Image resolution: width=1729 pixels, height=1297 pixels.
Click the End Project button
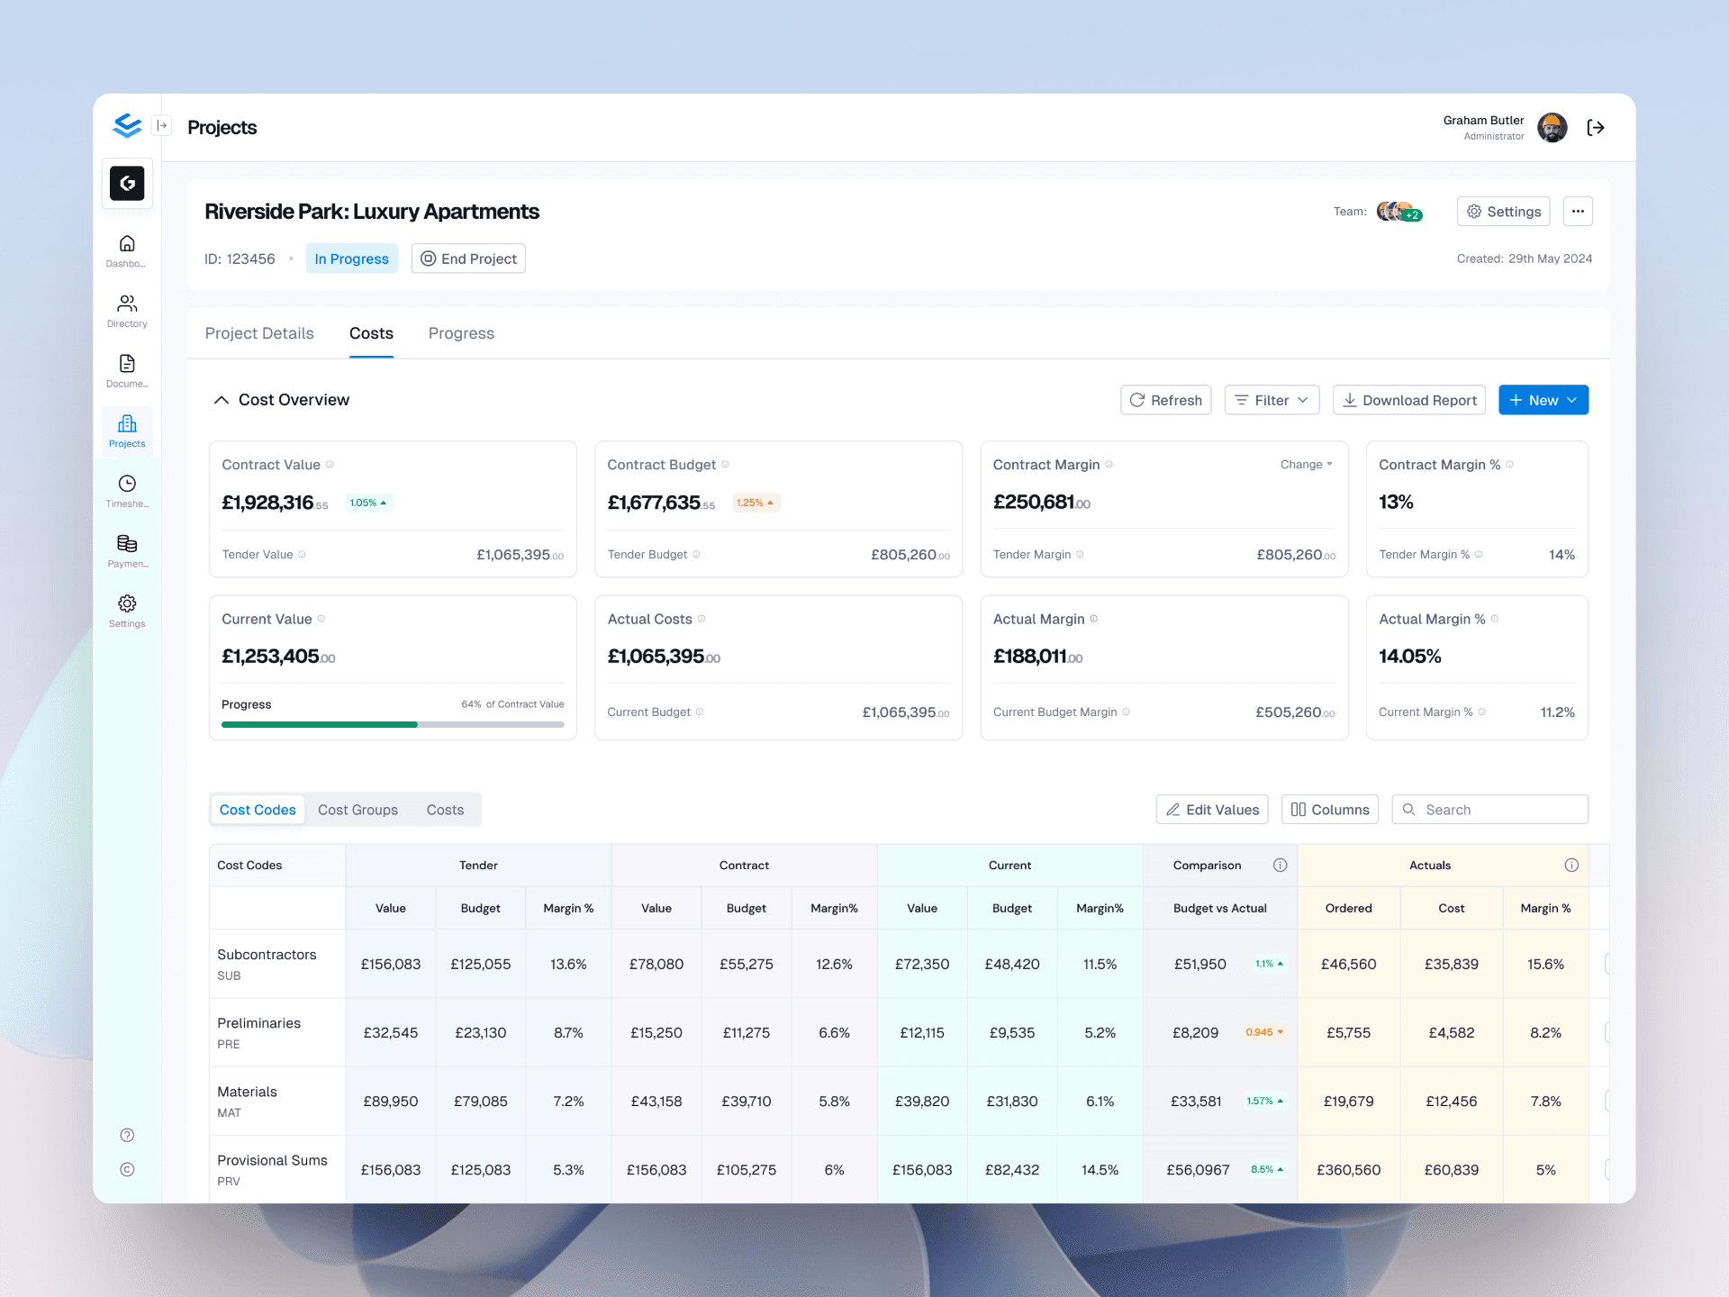[x=468, y=258]
